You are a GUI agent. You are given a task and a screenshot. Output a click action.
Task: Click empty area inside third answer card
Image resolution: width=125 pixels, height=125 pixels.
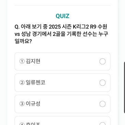(x=70, y=104)
